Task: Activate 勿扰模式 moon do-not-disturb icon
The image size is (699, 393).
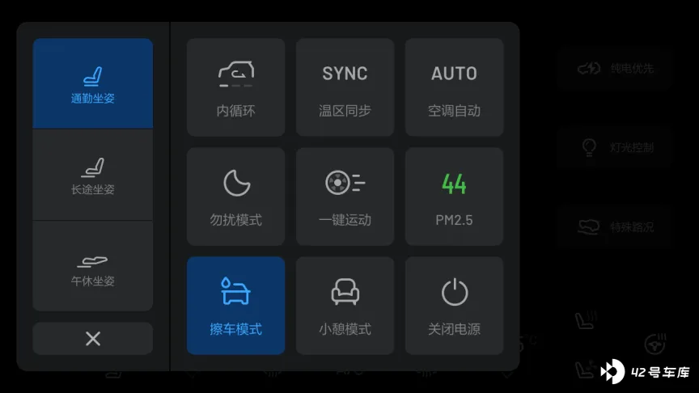Action: tap(235, 196)
